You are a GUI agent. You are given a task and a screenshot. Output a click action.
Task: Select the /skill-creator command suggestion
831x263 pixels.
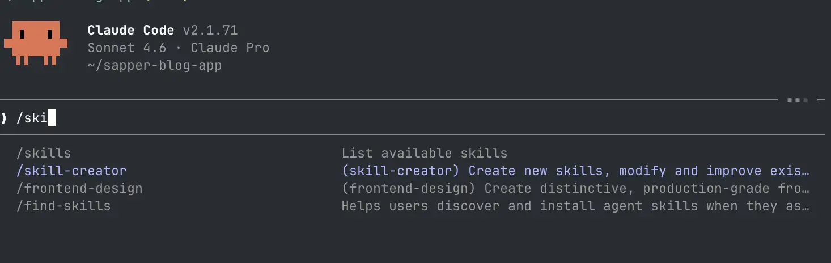71,171
